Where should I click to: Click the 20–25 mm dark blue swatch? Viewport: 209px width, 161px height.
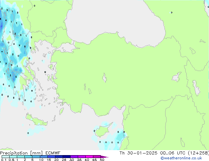59,157
